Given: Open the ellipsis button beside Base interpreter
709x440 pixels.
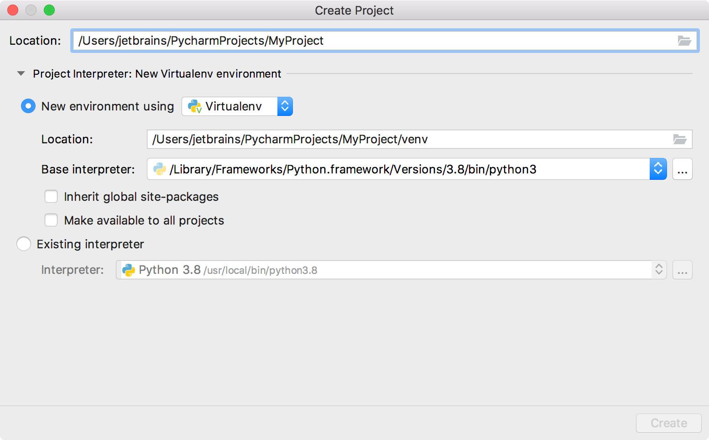Looking at the screenshot, I should 682,169.
